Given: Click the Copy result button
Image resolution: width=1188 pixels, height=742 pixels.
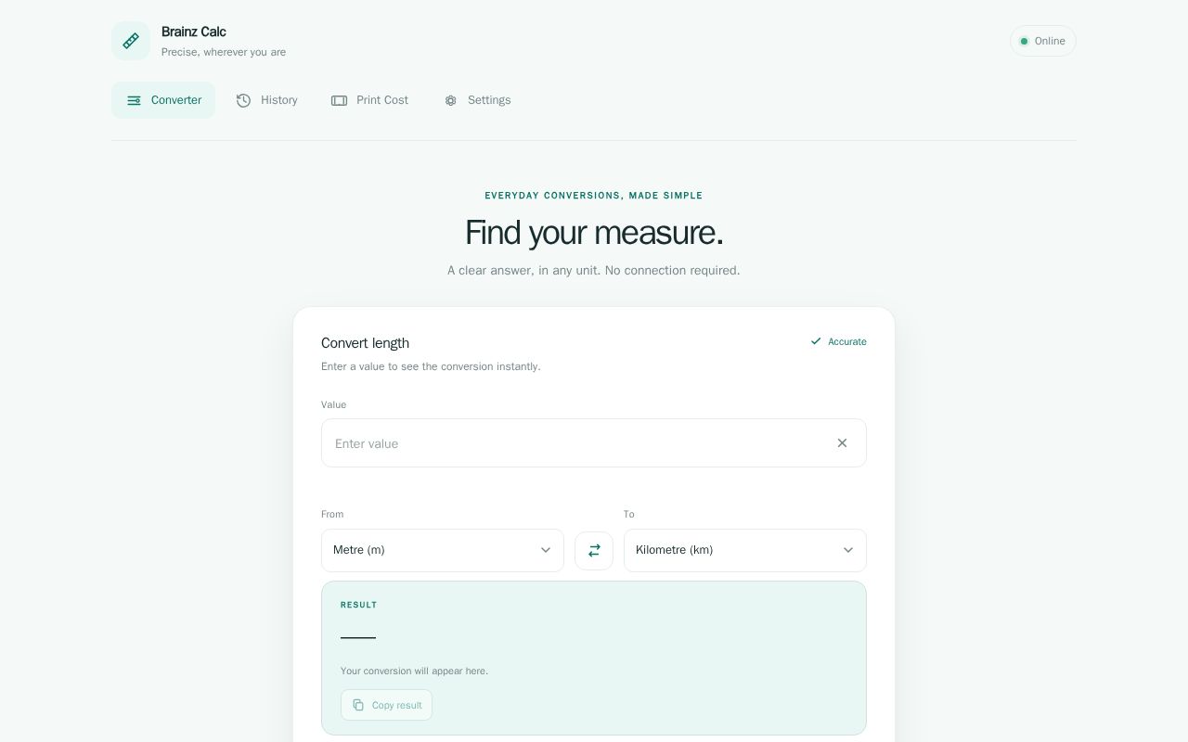Looking at the screenshot, I should (x=386, y=705).
